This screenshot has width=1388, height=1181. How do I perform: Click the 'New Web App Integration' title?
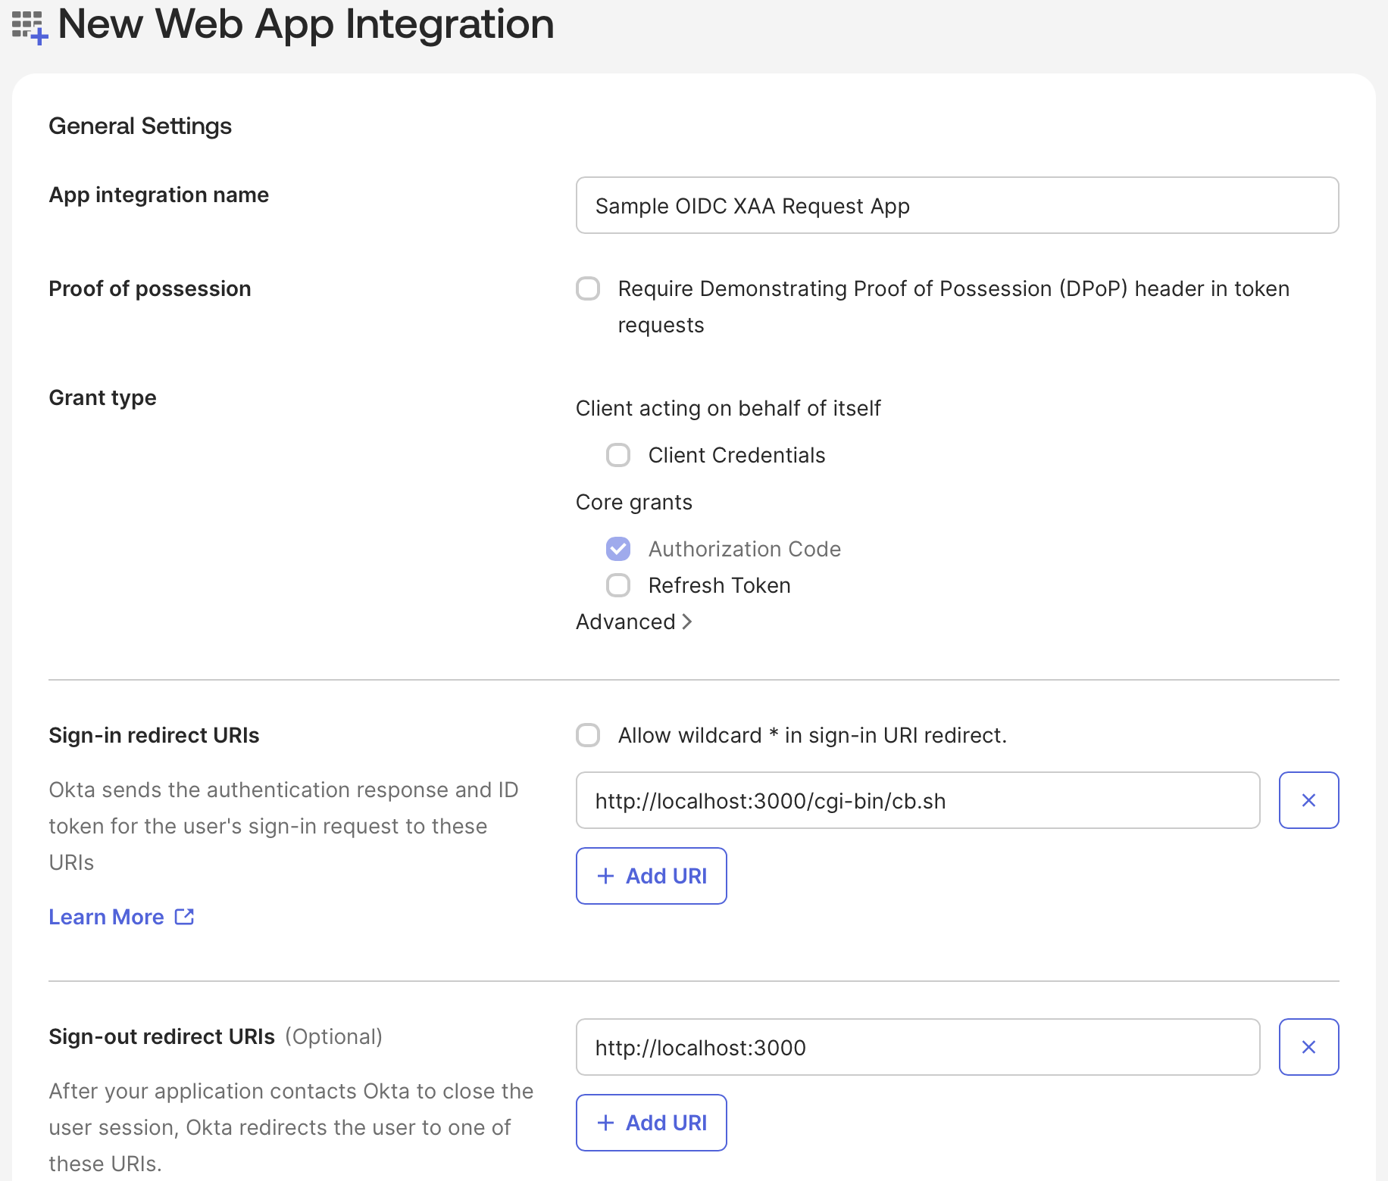tap(306, 23)
